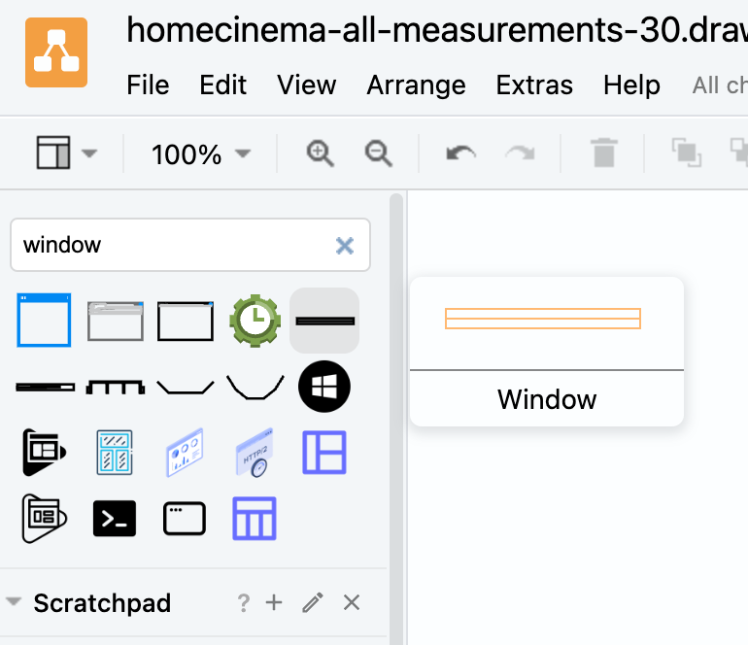The width and height of the screenshot is (748, 645).
Task: Clear the shape search with the X
Action: pyautogui.click(x=344, y=246)
